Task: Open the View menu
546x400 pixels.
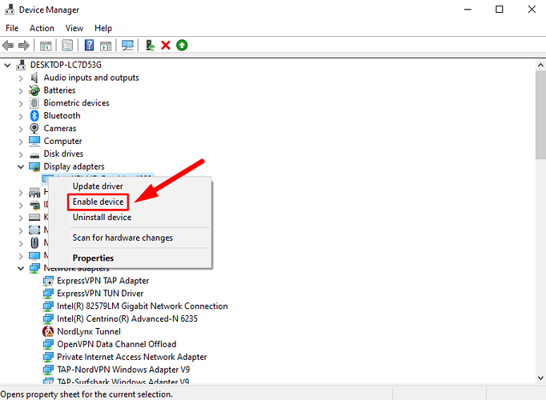Action: click(74, 28)
